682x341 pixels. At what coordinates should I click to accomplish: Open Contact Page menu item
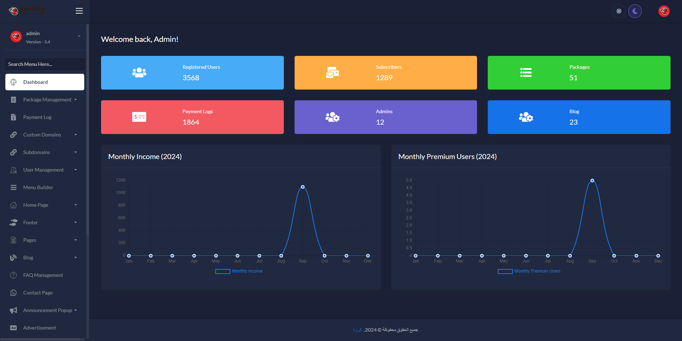(45, 293)
